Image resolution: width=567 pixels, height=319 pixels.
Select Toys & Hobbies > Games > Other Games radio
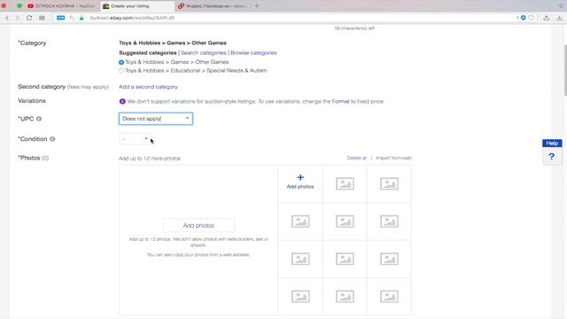tap(121, 62)
